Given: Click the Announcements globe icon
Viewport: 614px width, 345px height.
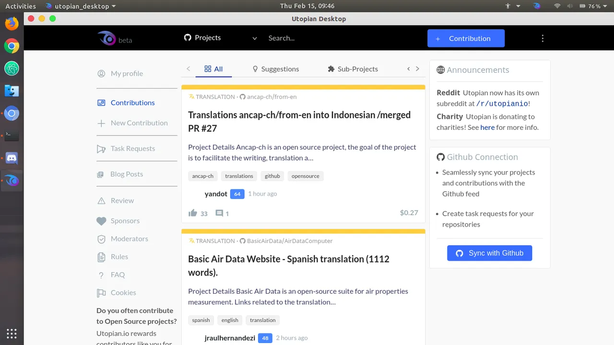Looking at the screenshot, I should [441, 70].
